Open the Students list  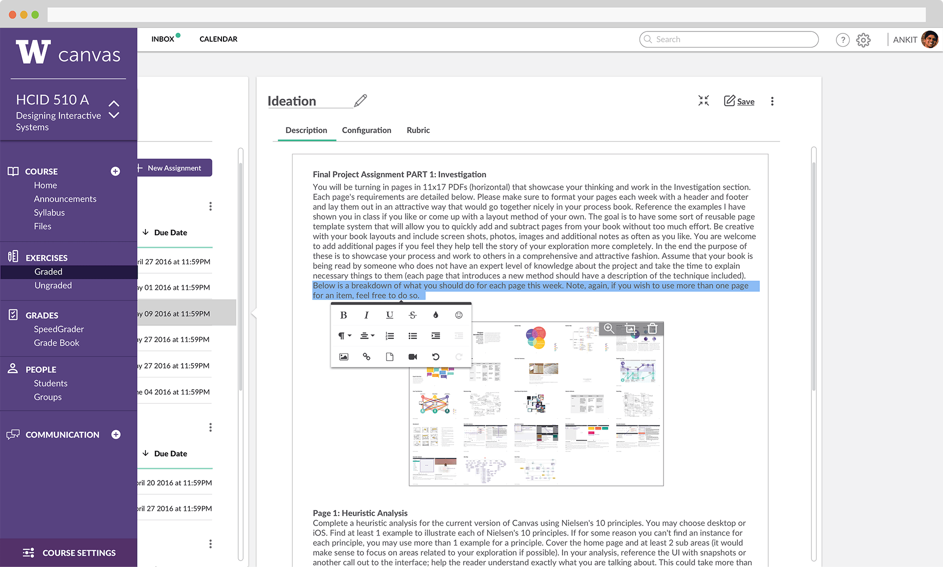click(x=51, y=383)
